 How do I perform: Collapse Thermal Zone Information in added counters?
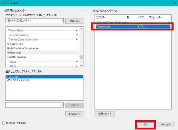[x=168, y=22]
